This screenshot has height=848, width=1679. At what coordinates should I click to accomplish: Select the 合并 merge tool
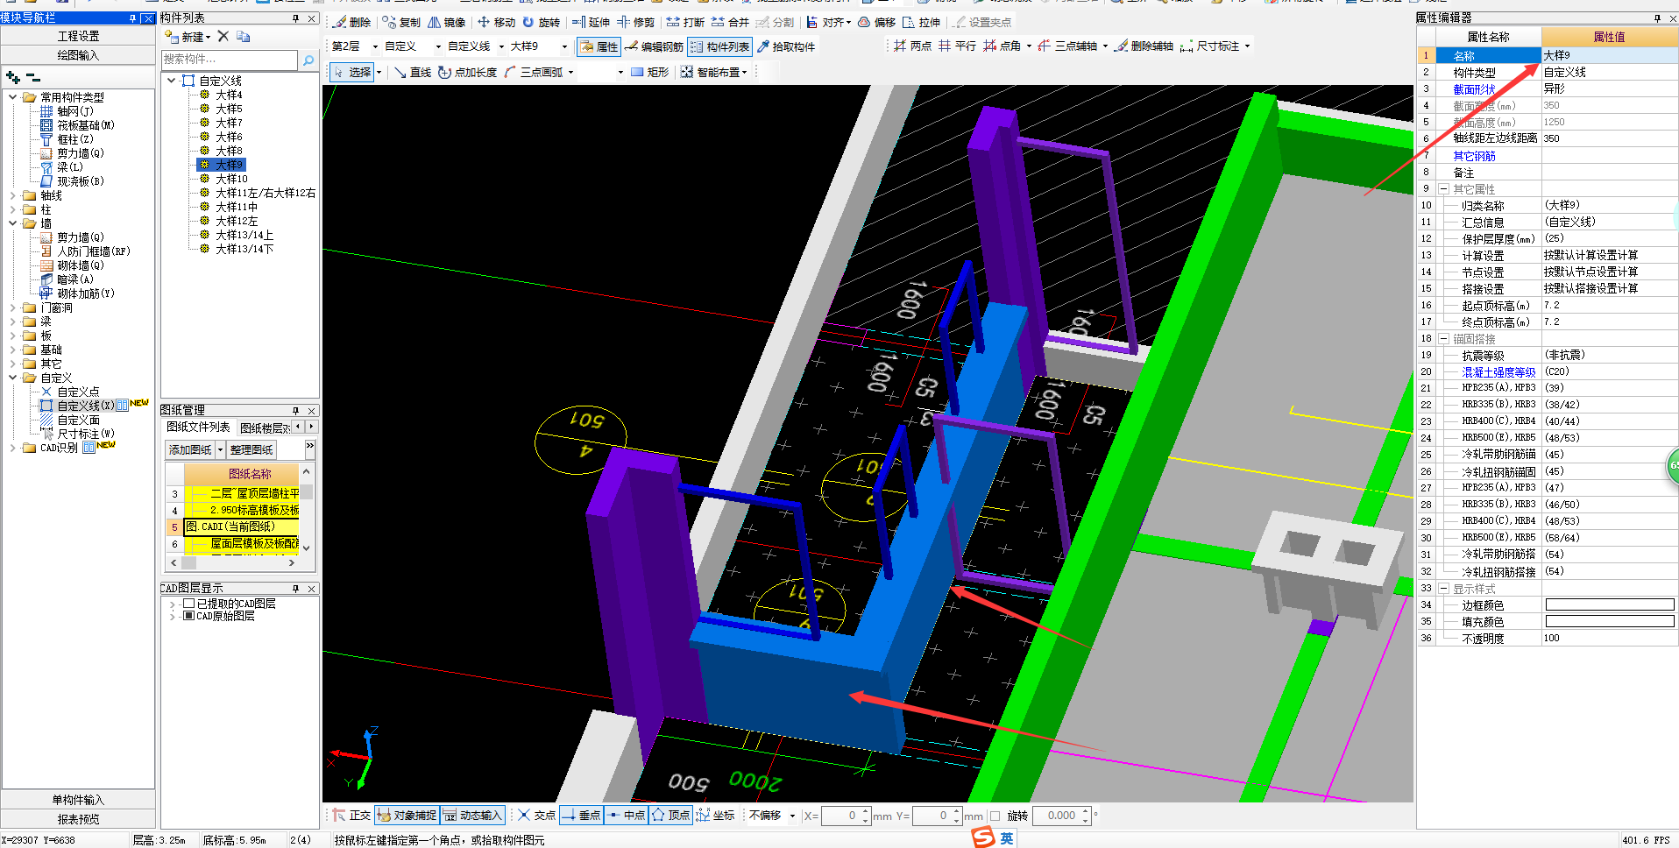point(730,22)
